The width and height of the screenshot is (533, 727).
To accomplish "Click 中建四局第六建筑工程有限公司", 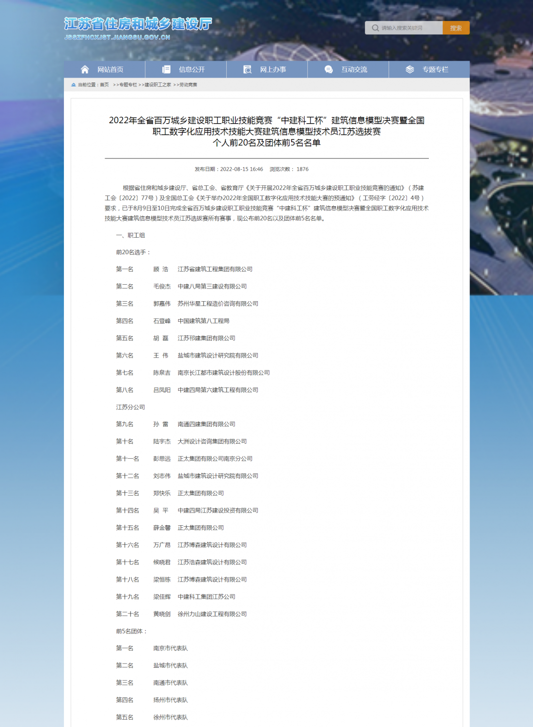I will 218,390.
